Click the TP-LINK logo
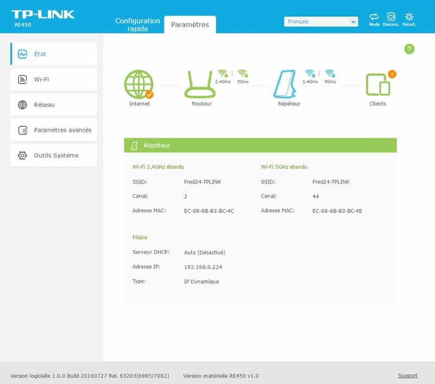Screen dimensions: 435x384 [x=43, y=14]
